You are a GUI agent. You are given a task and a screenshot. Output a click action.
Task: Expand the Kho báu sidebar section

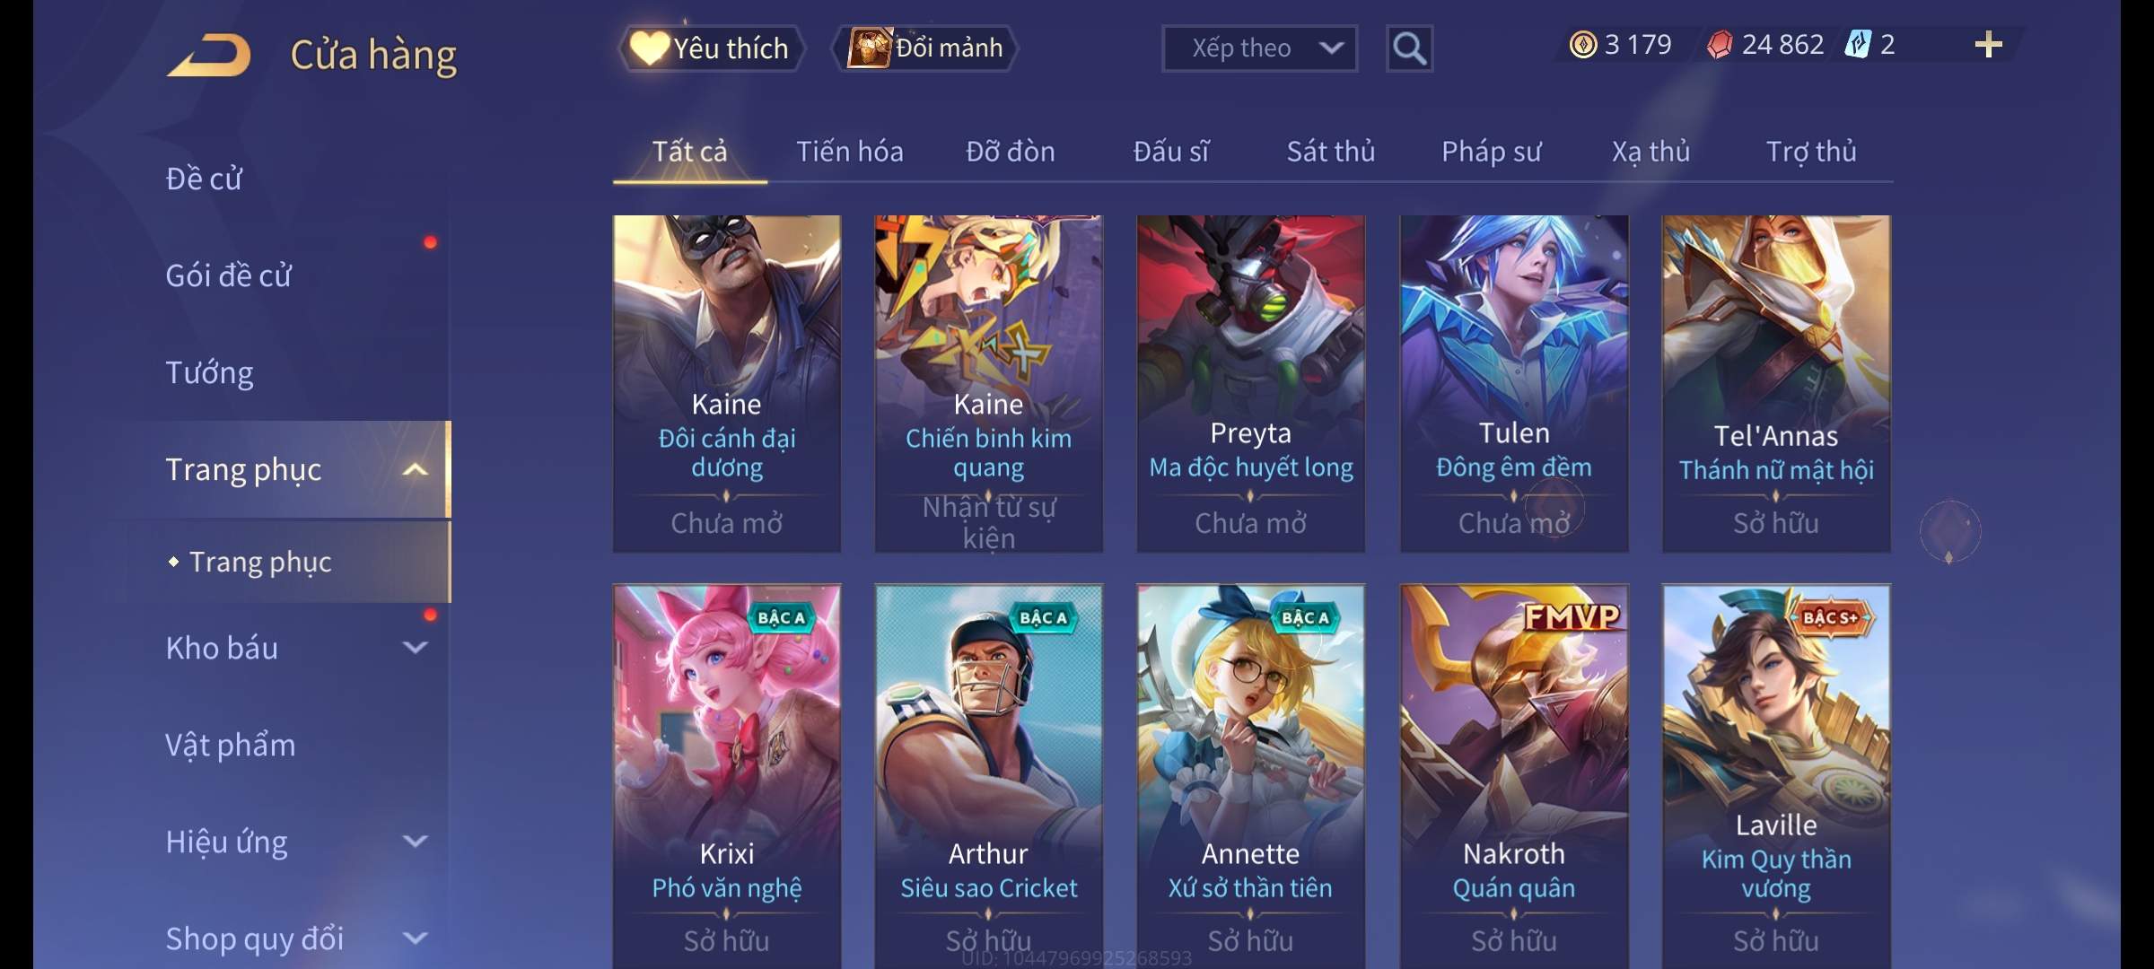pyautogui.click(x=415, y=648)
